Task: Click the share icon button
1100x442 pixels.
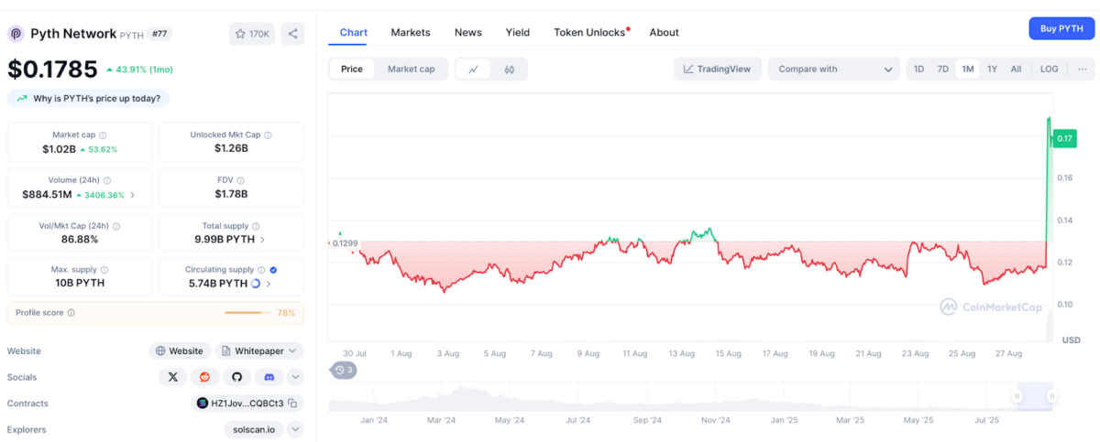Action: [292, 34]
